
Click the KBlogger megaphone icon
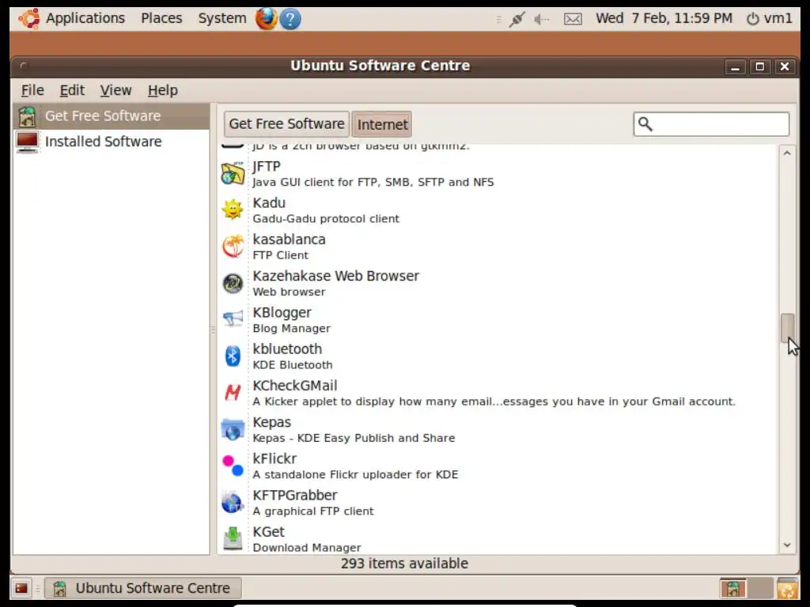click(233, 319)
